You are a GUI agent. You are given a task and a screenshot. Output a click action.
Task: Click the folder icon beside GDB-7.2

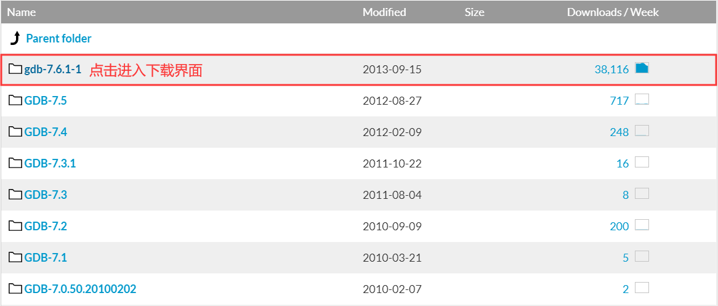click(15, 226)
